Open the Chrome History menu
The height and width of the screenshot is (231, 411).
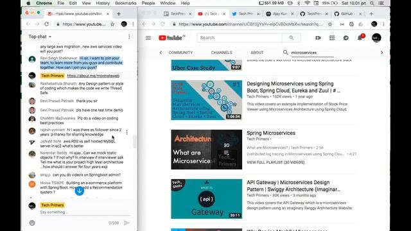point(103,3)
